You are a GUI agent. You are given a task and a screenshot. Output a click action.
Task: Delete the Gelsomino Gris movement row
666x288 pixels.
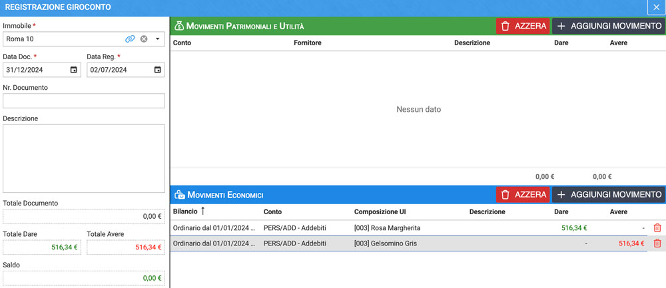point(657,243)
